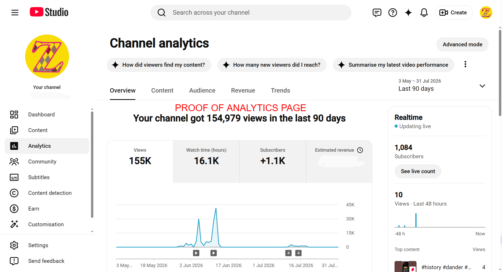
Task: Open the account avatar menu
Action: 486,13
